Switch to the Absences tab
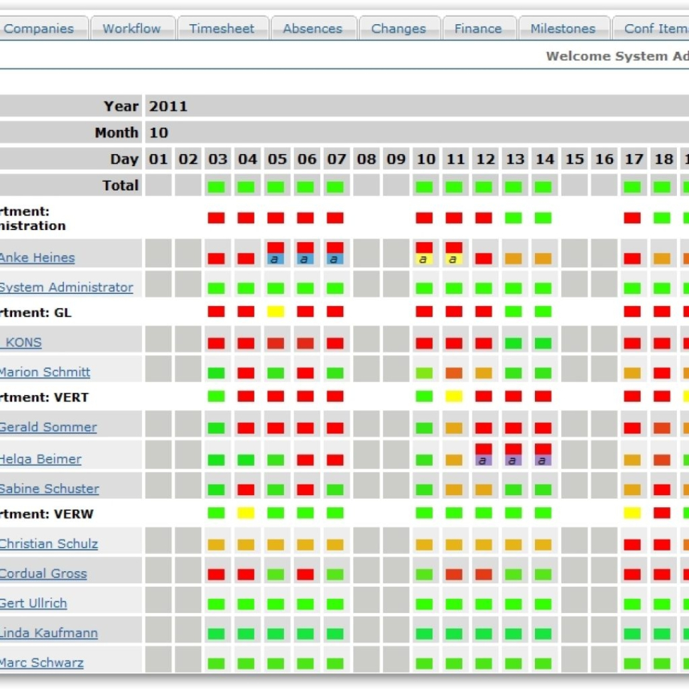 tap(313, 28)
